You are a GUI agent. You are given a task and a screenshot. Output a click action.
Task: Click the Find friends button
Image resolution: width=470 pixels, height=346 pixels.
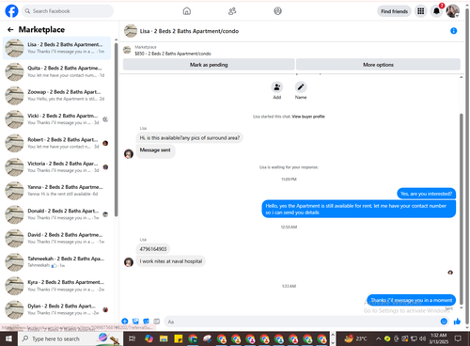point(394,11)
